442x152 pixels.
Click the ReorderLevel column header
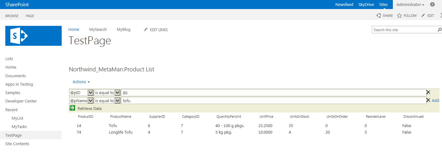point(376,116)
